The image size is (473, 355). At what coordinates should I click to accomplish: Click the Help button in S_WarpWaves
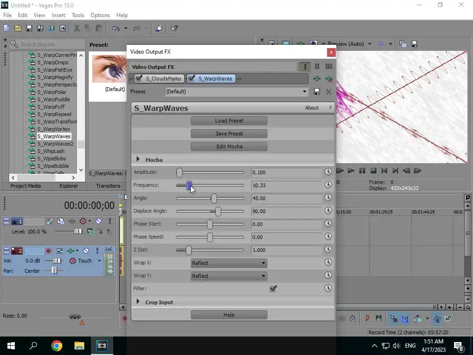(x=229, y=315)
